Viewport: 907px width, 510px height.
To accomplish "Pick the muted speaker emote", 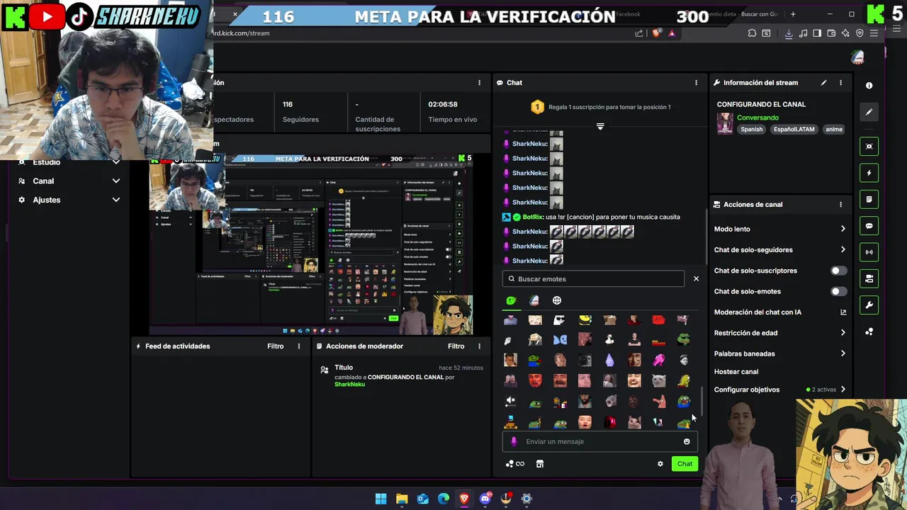I will 510,402.
